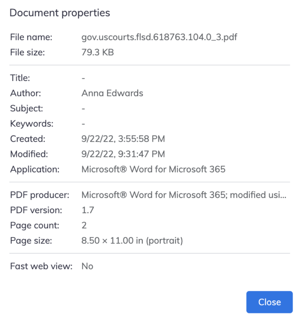
Task: Select the PDF version value 1.7
Action: 88,210
